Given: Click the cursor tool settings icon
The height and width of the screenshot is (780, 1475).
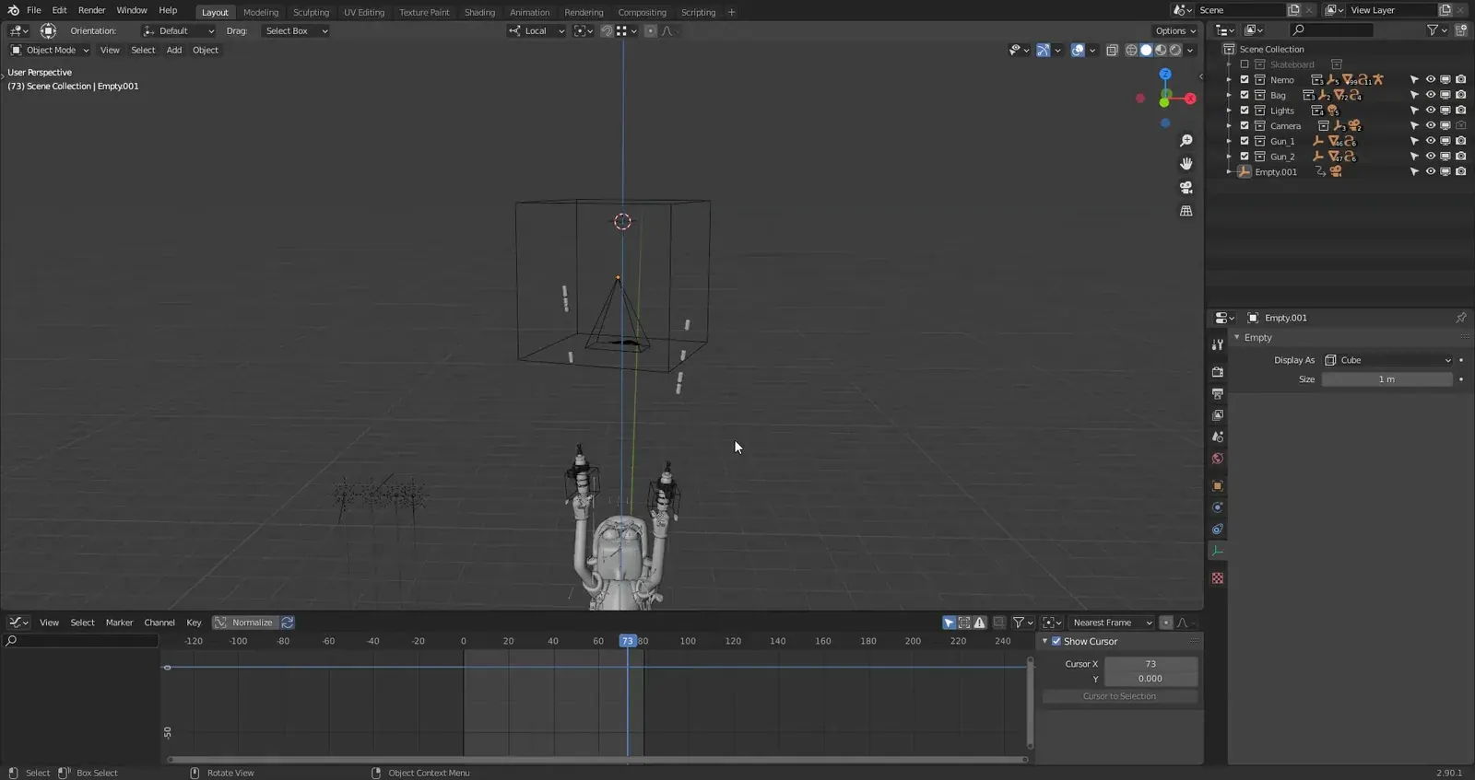Looking at the screenshot, I should [49, 30].
